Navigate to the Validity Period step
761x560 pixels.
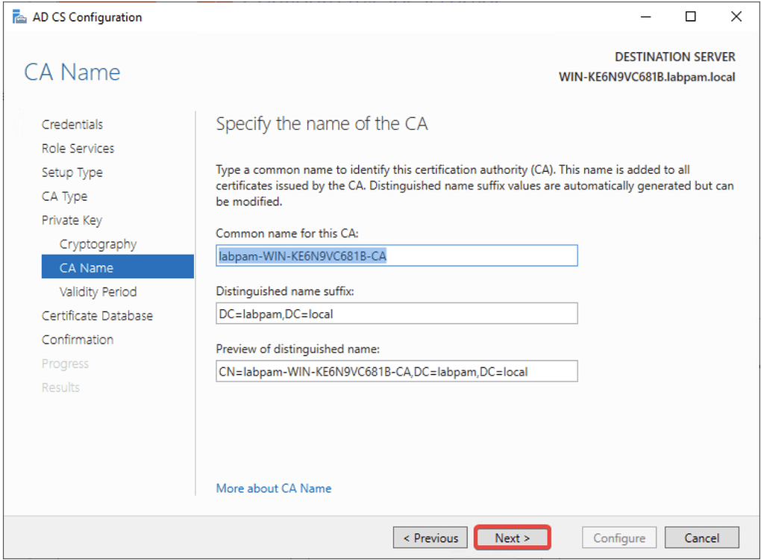tap(98, 291)
